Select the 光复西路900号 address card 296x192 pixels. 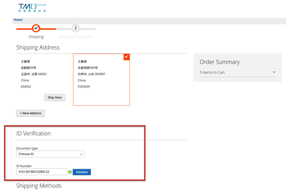point(101,80)
